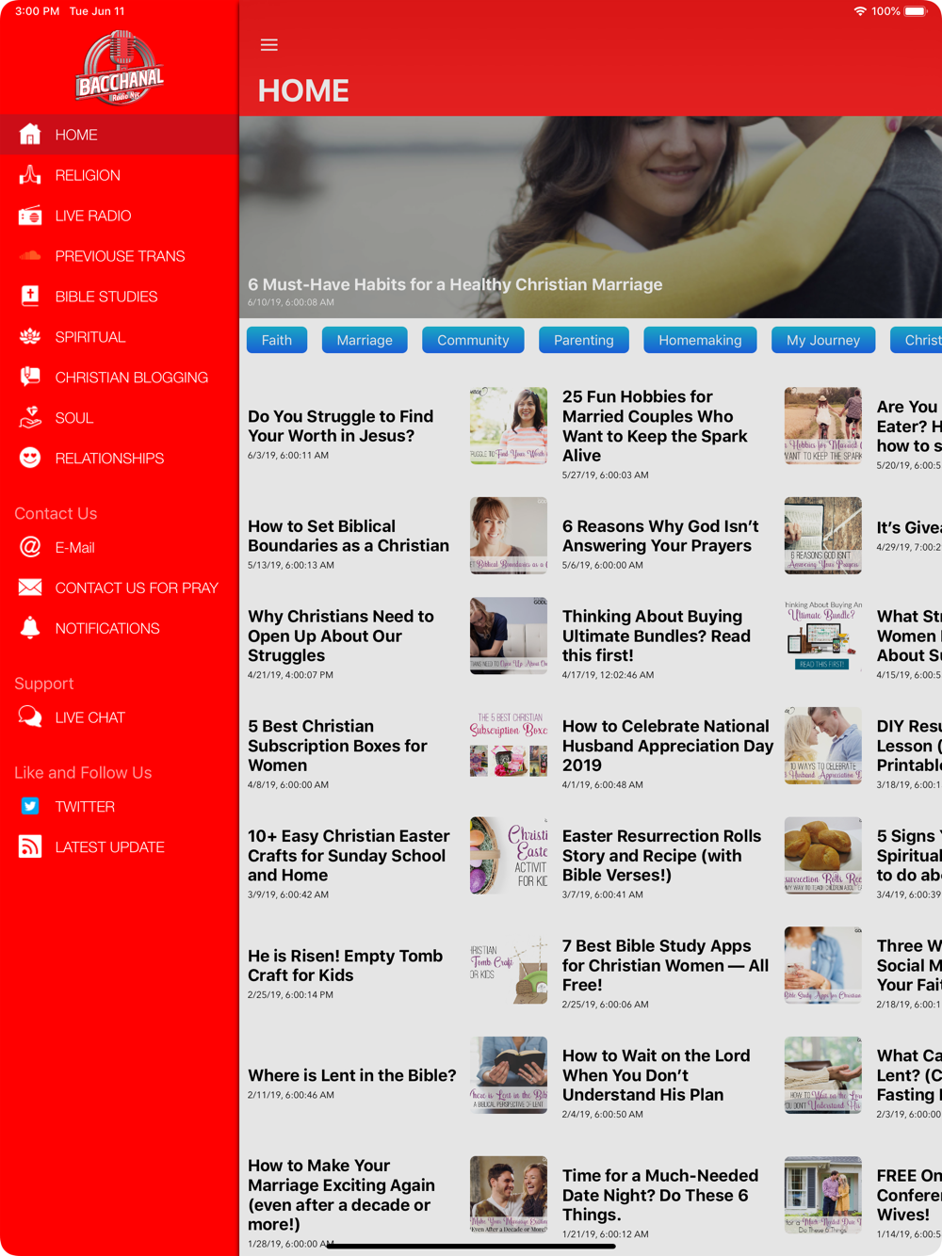Click the Live Chat bubble icon
The height and width of the screenshot is (1256, 942).
pos(30,717)
